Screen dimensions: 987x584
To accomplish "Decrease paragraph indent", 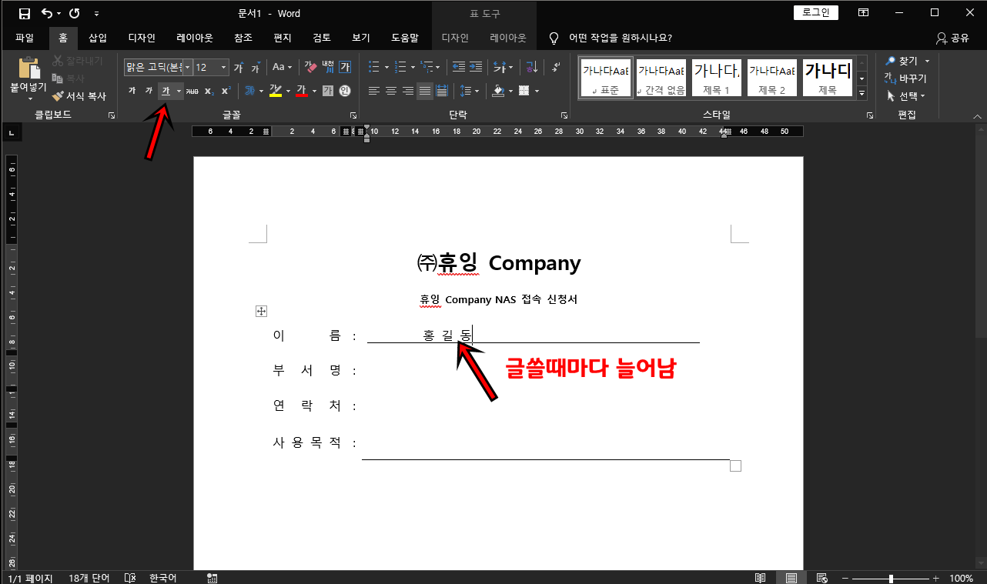I will pyautogui.click(x=459, y=67).
